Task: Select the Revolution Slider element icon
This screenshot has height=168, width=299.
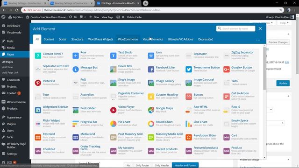Action: pyautogui.click(x=189, y=137)
